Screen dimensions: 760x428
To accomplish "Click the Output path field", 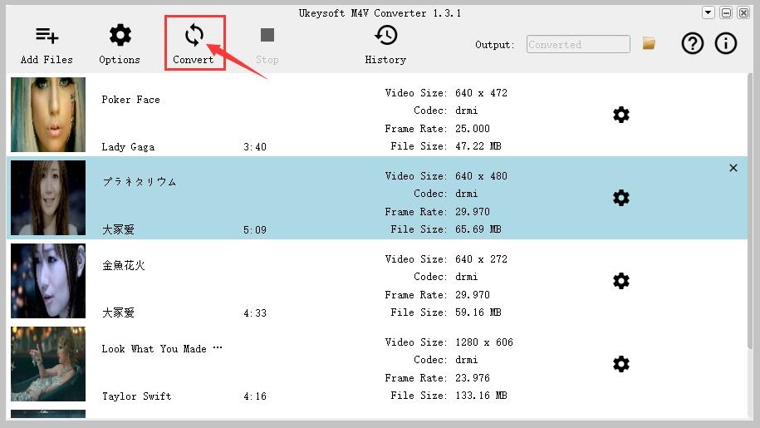I will pyautogui.click(x=578, y=44).
